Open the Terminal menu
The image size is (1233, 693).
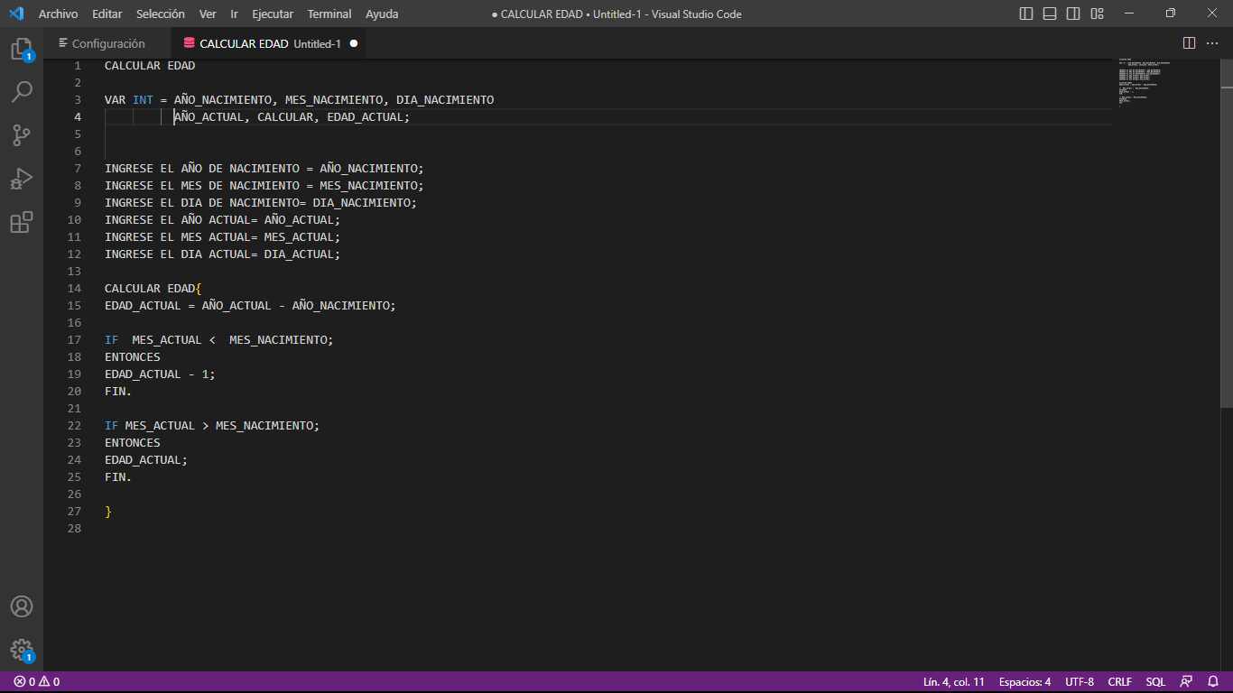[x=329, y=14]
